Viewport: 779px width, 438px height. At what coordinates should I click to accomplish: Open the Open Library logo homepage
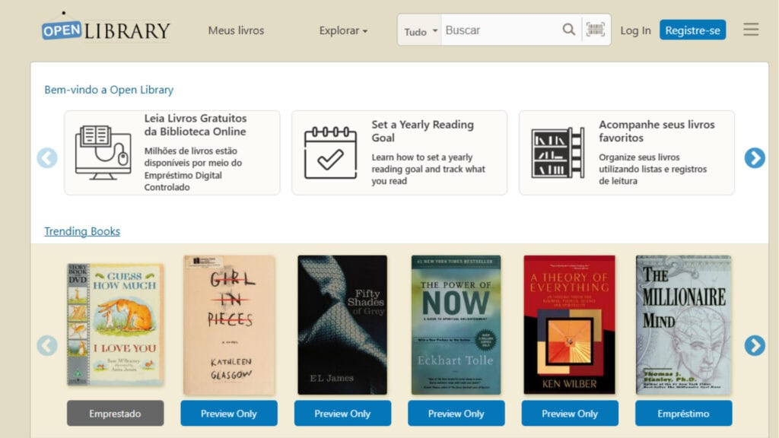point(106,29)
